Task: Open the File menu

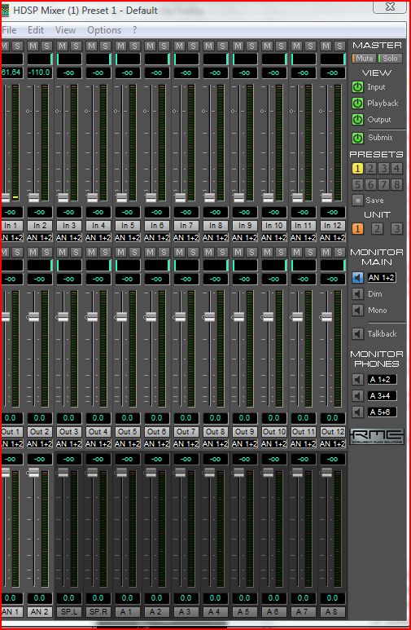Action: click(x=9, y=30)
